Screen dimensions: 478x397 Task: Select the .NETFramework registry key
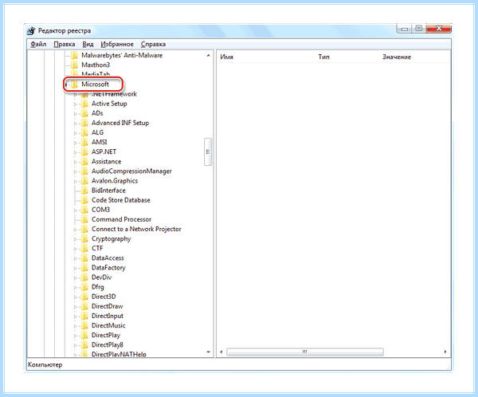(114, 94)
